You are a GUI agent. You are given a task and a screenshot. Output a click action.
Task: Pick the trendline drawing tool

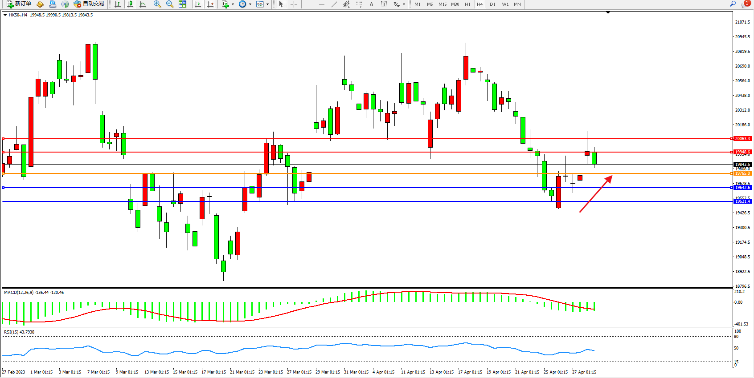pos(334,4)
